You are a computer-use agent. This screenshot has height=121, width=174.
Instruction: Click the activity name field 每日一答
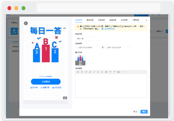pos(88,39)
